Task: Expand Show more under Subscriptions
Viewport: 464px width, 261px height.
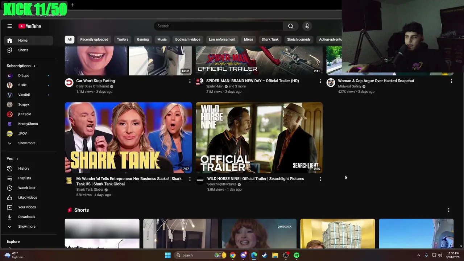Action: click(x=28, y=143)
